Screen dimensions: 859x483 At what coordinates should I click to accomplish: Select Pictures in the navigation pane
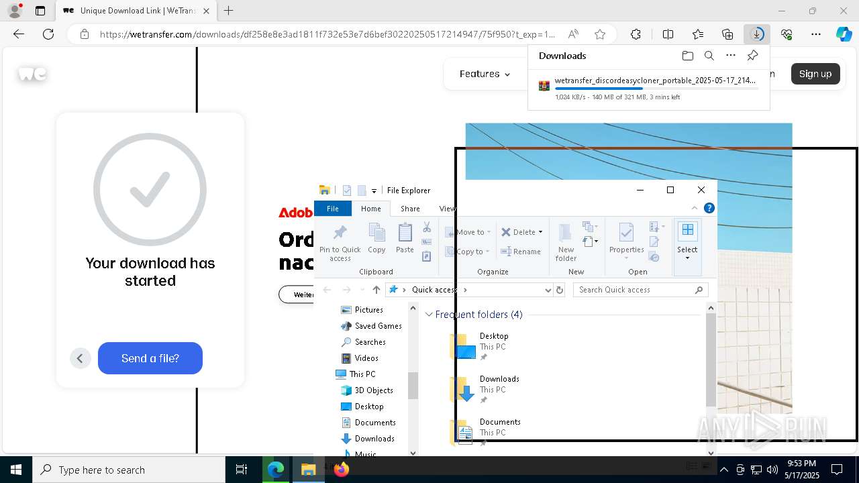click(368, 310)
